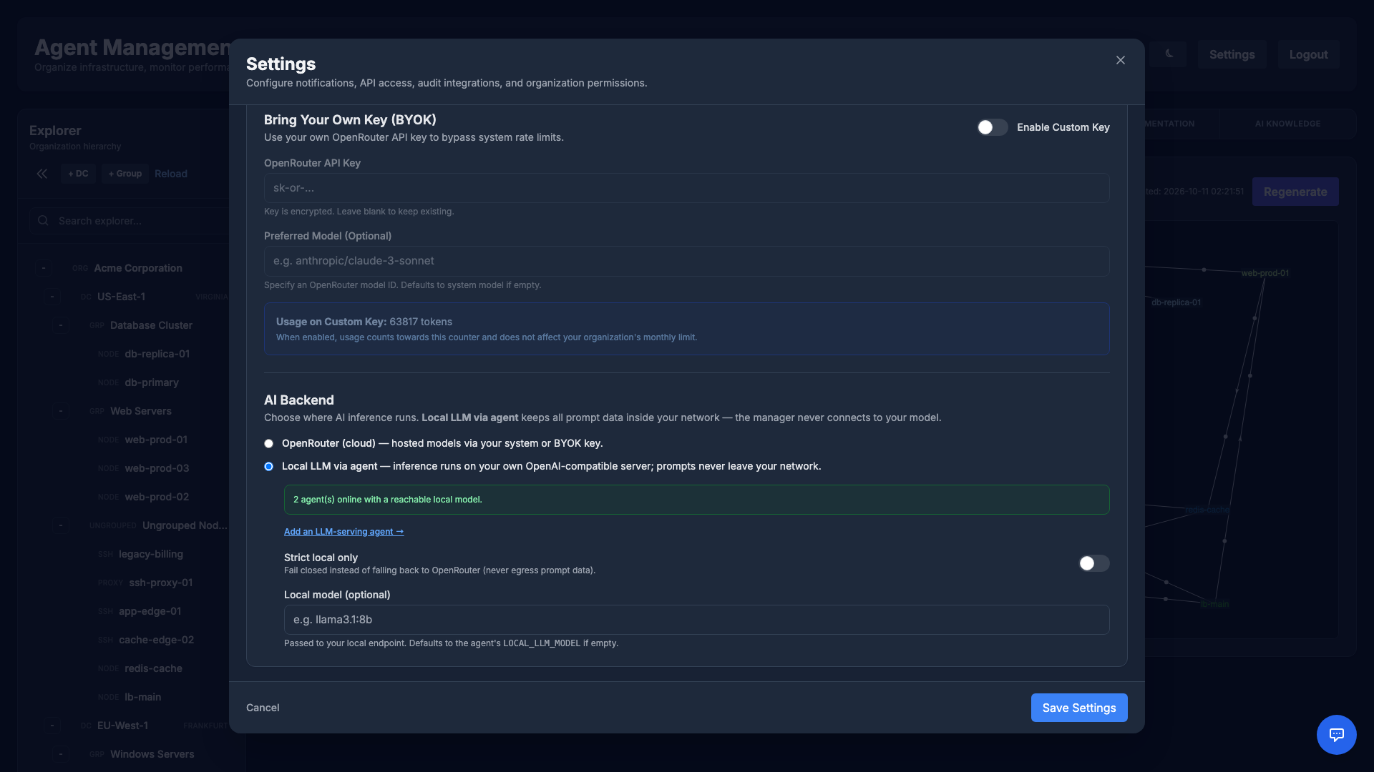Viewport: 1374px width, 772px height.
Task: Select cache-edge-02 SSH entry
Action: coord(156,640)
